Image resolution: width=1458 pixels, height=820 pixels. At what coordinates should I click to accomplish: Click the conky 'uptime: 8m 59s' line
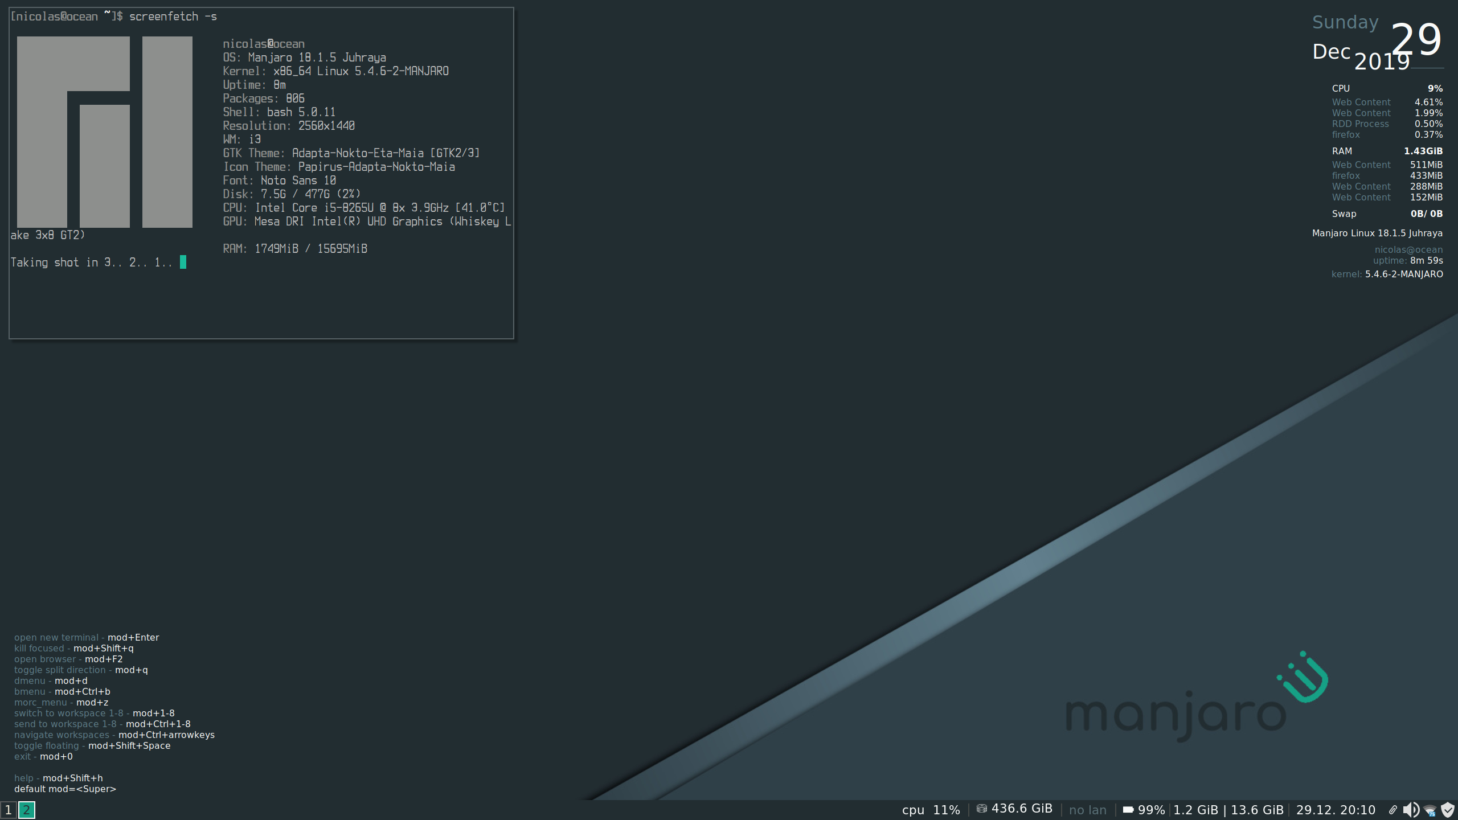tap(1408, 260)
